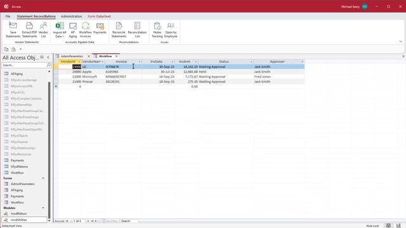Collapse navigation pane with shutter arrow

pos(48,58)
